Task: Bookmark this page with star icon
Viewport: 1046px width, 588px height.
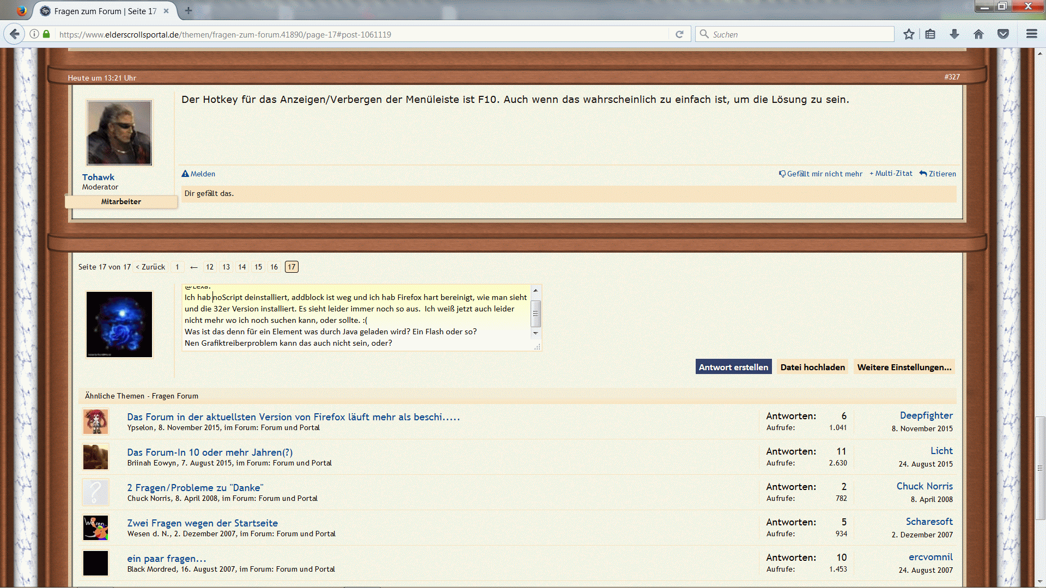Action: click(909, 34)
